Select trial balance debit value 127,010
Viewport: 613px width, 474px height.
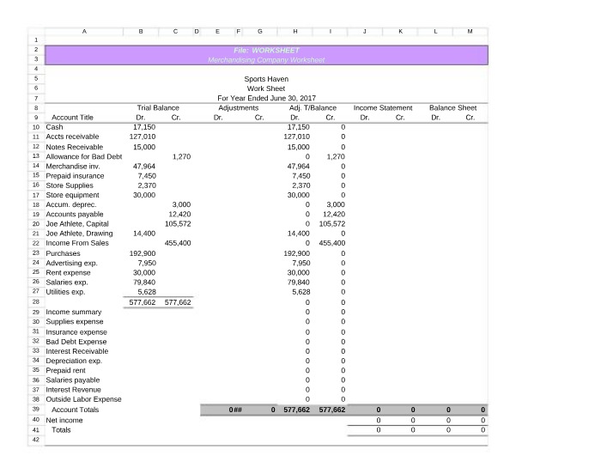(143, 137)
